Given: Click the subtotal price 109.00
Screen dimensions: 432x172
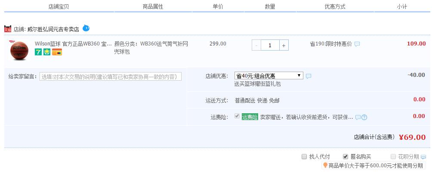Looking at the screenshot, I should (417, 44).
